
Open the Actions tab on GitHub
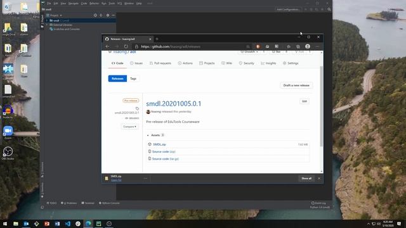[x=185, y=63]
